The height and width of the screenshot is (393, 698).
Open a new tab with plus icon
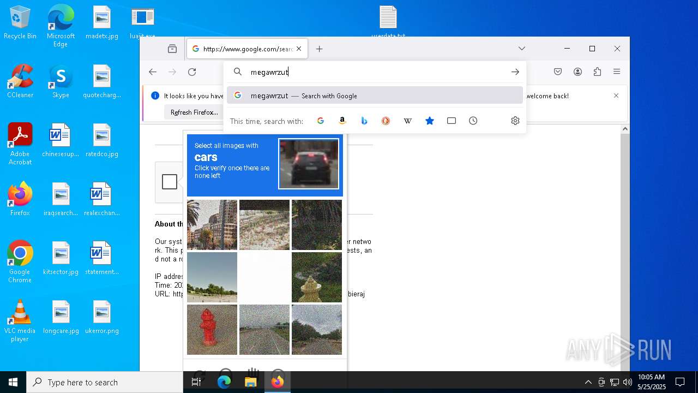[x=320, y=49]
